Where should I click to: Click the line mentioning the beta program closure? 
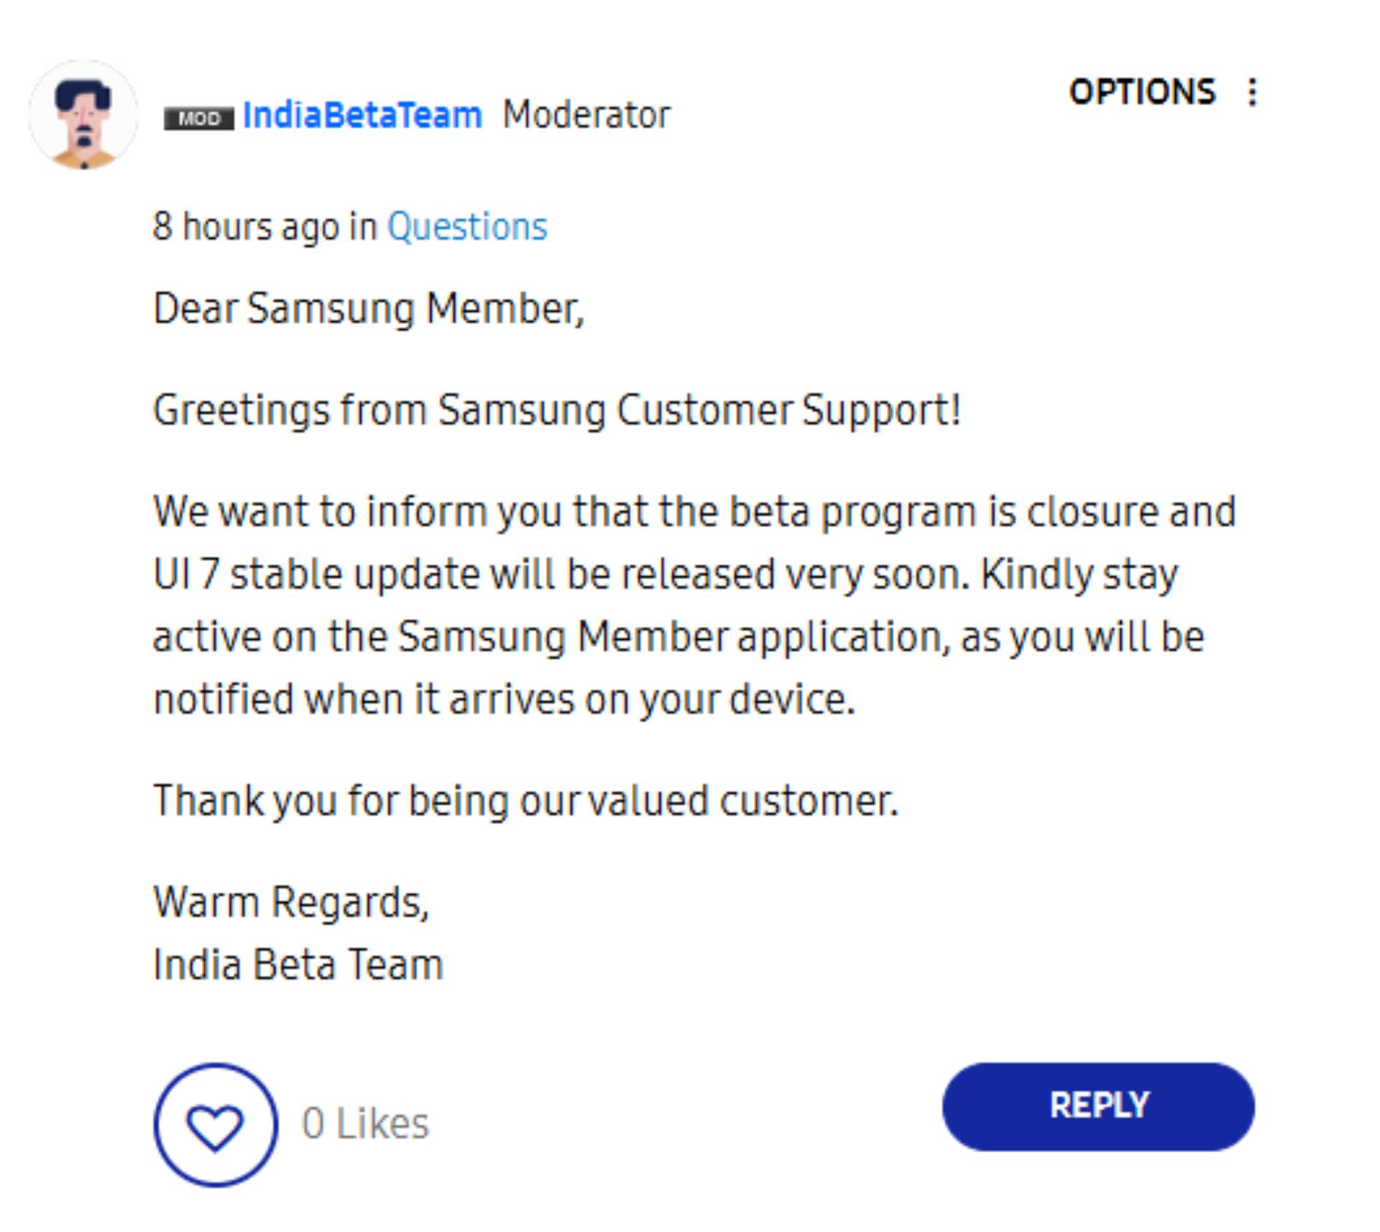click(694, 512)
